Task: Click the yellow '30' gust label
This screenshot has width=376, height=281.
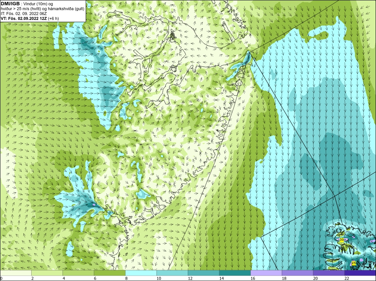Action: coord(342,240)
